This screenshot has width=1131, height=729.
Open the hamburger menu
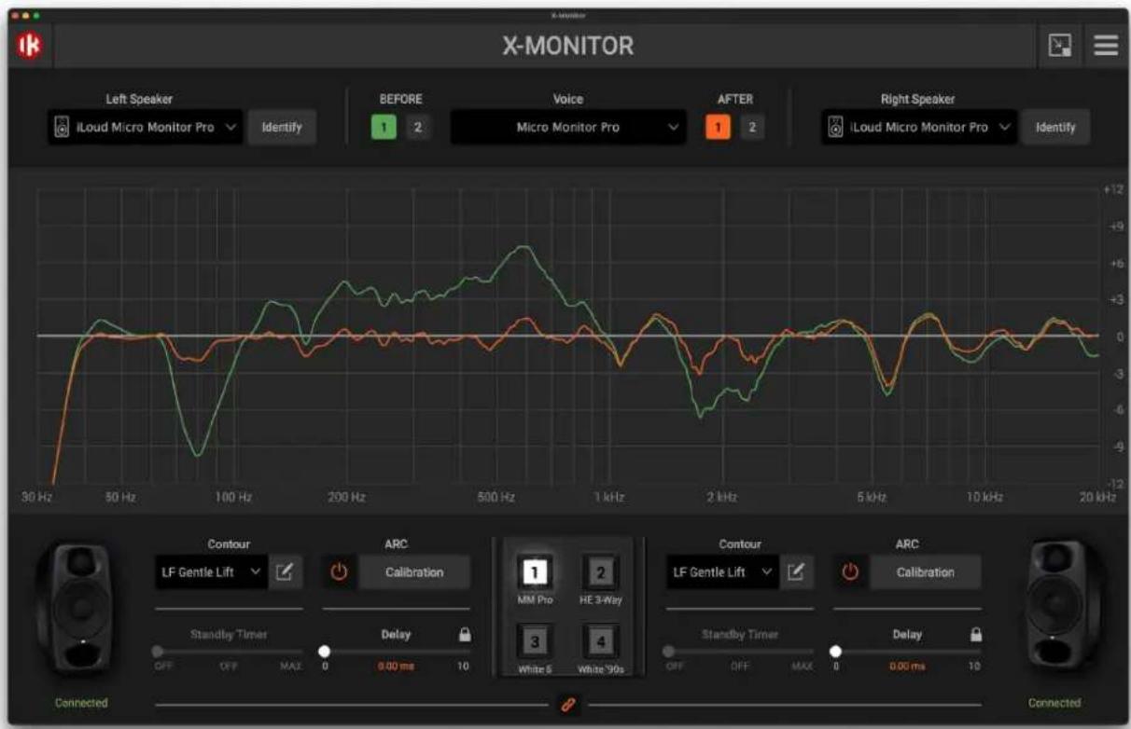tap(1106, 46)
